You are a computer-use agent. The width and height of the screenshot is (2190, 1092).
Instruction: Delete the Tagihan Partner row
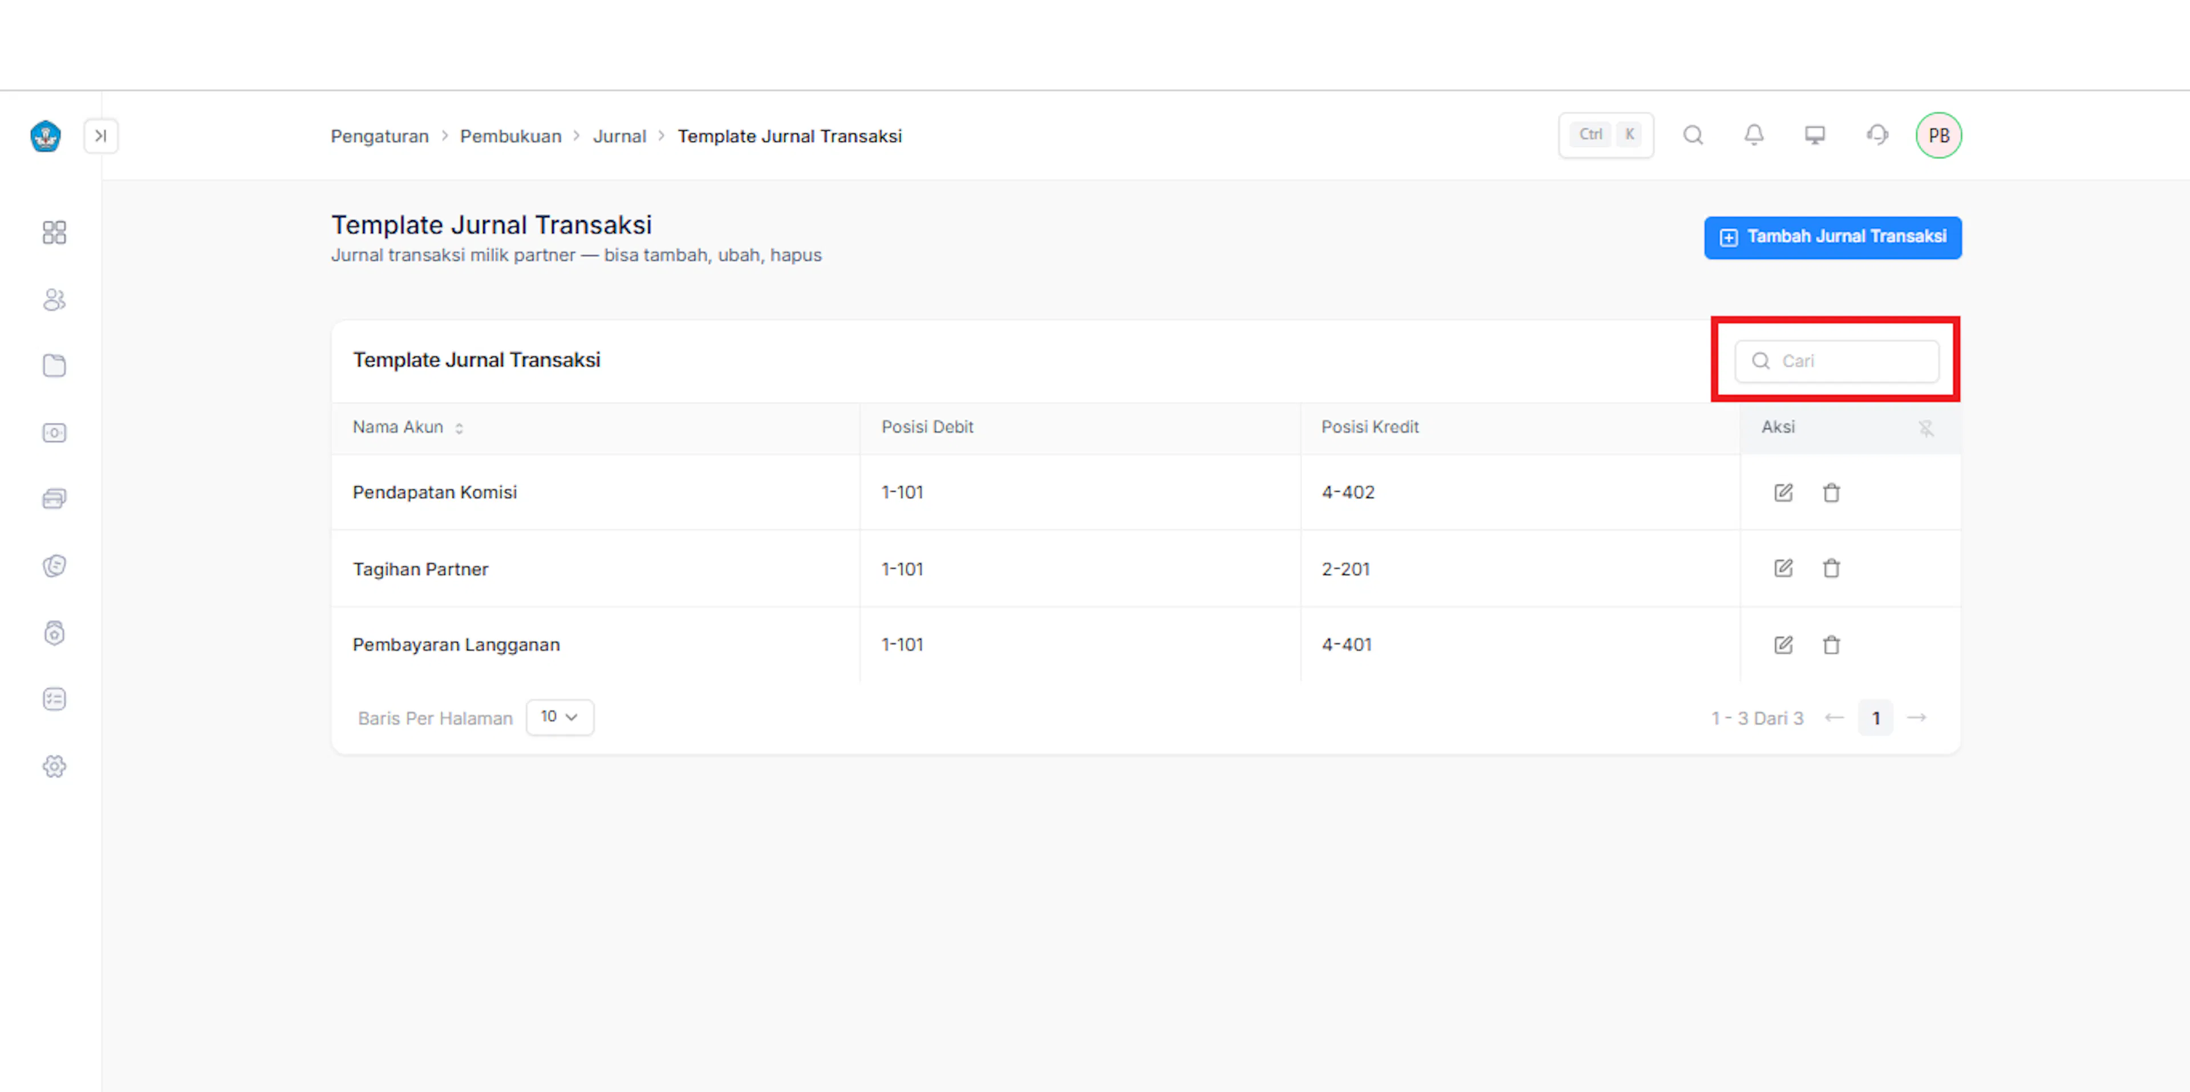(x=1831, y=568)
